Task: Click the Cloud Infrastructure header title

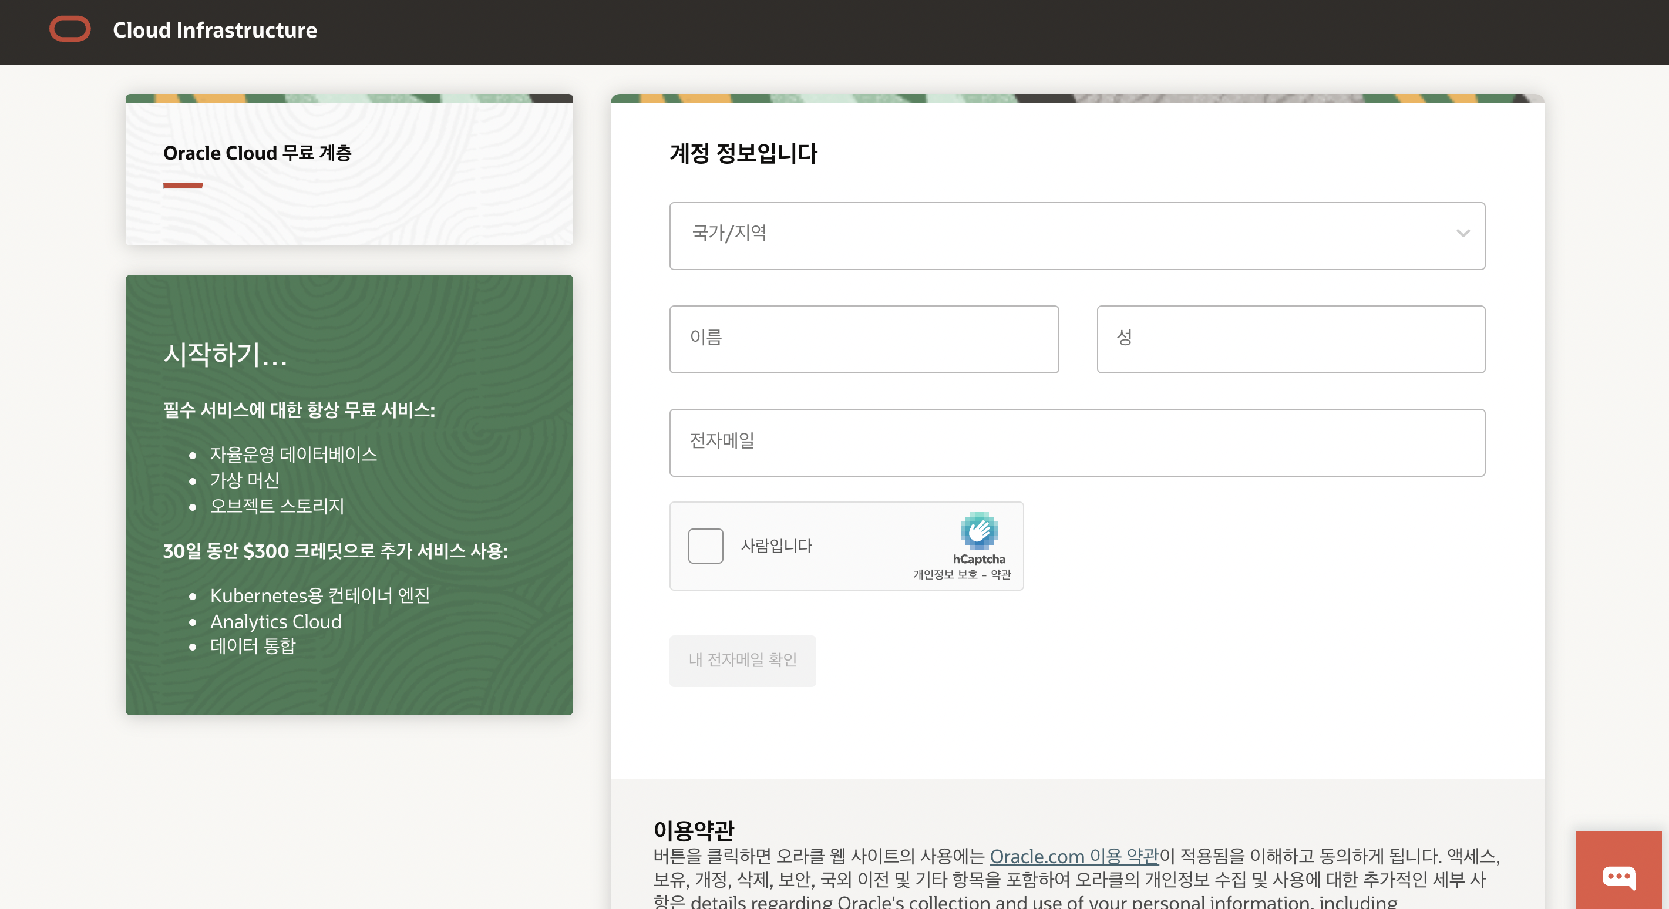Action: [x=215, y=30]
